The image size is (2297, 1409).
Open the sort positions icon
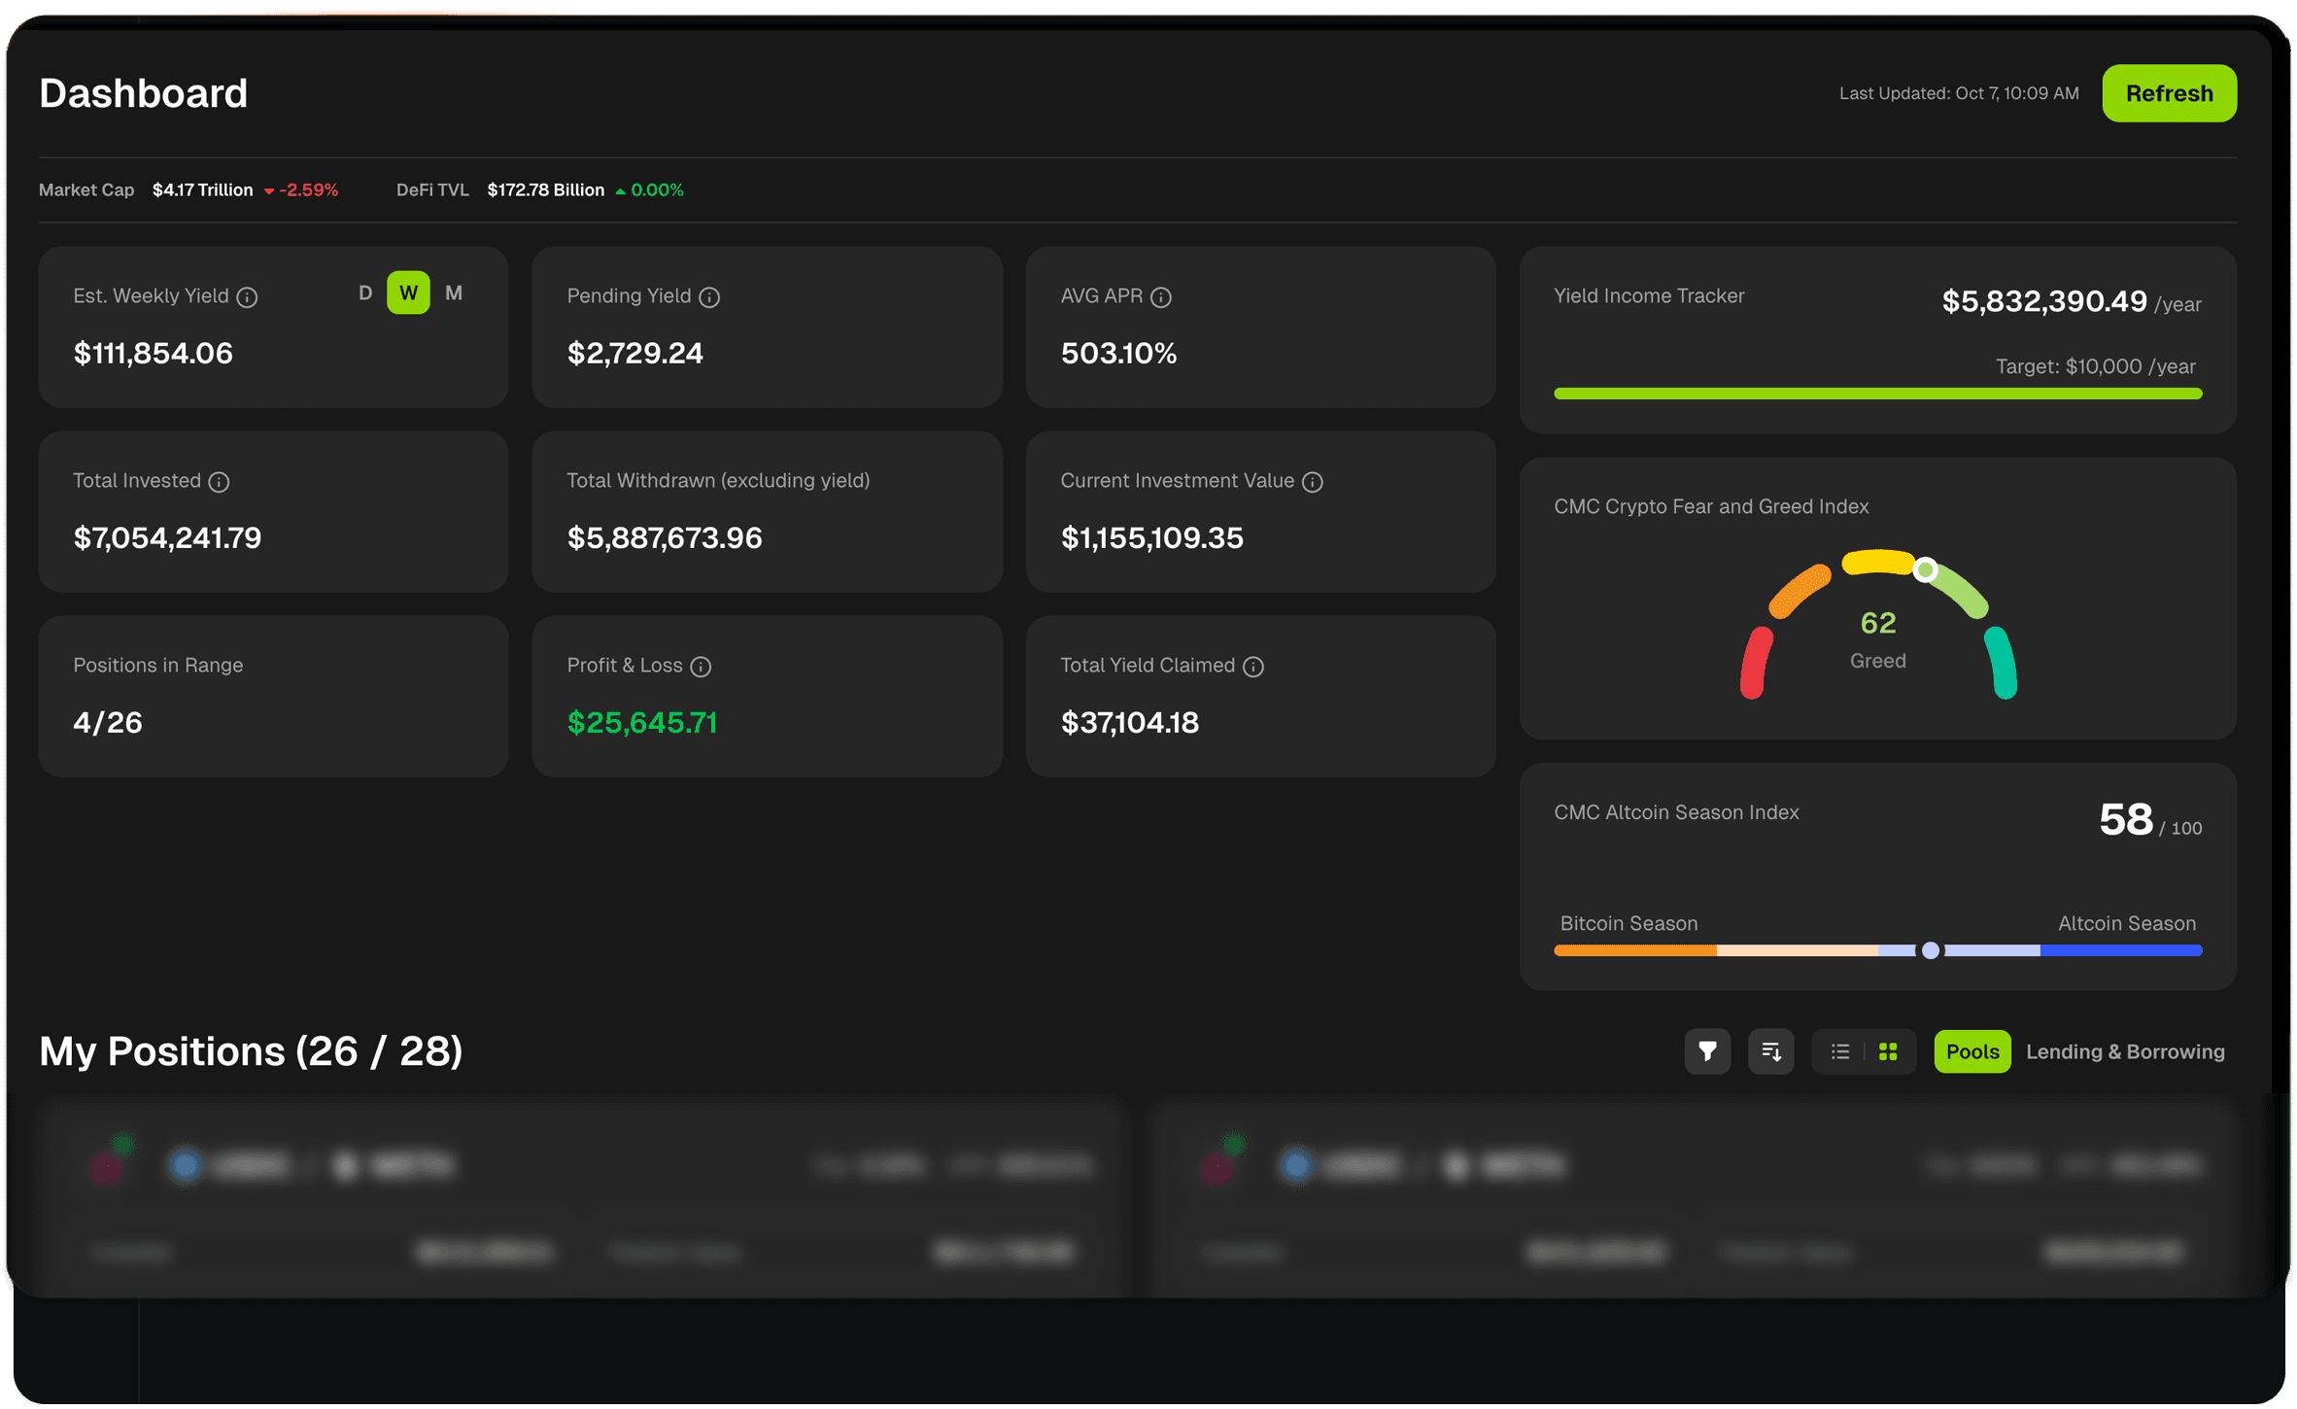click(x=1770, y=1051)
